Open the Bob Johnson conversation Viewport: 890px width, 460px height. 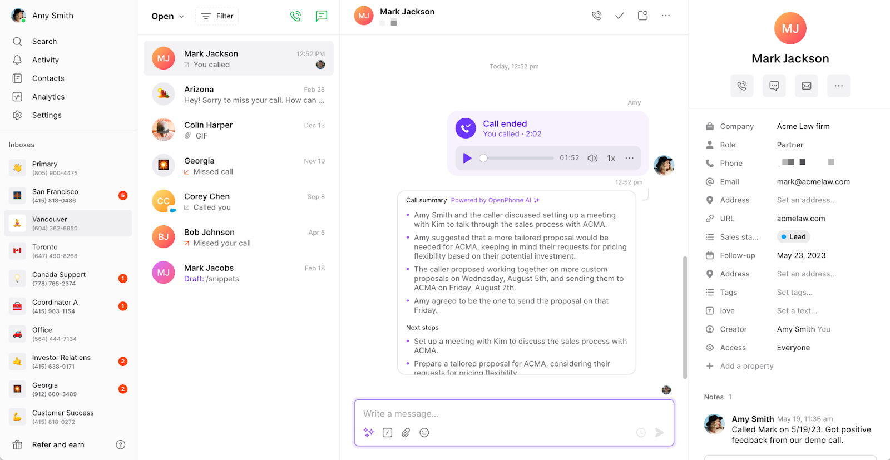coord(239,237)
